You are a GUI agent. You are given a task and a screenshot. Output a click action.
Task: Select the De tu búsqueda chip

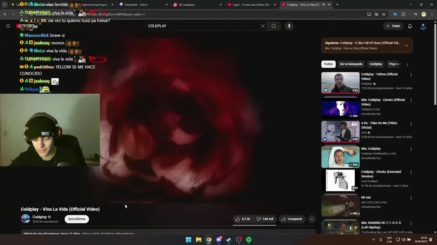[x=351, y=64]
